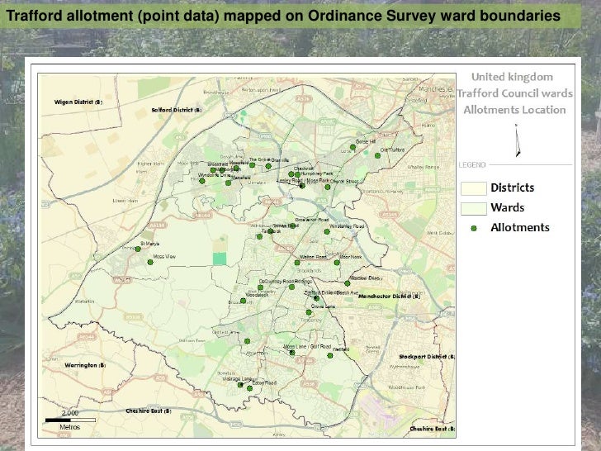Click the 'Wards' legend label

click(508, 207)
